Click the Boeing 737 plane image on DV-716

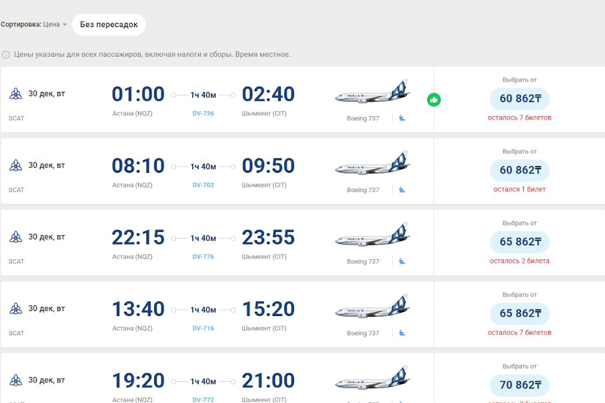coord(373,308)
